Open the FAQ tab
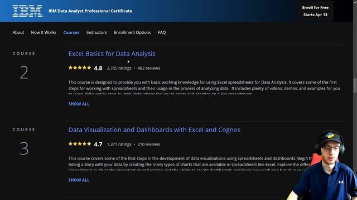Image resolution: width=357 pixels, height=200 pixels. pos(162,32)
